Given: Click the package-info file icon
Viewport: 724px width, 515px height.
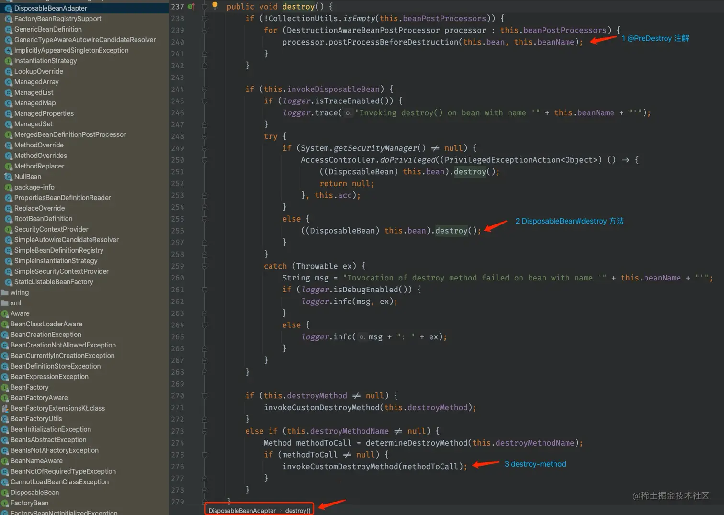Looking at the screenshot, I should pos(8,187).
